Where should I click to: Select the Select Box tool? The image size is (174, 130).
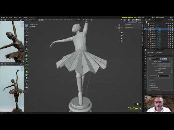(x=26, y=26)
